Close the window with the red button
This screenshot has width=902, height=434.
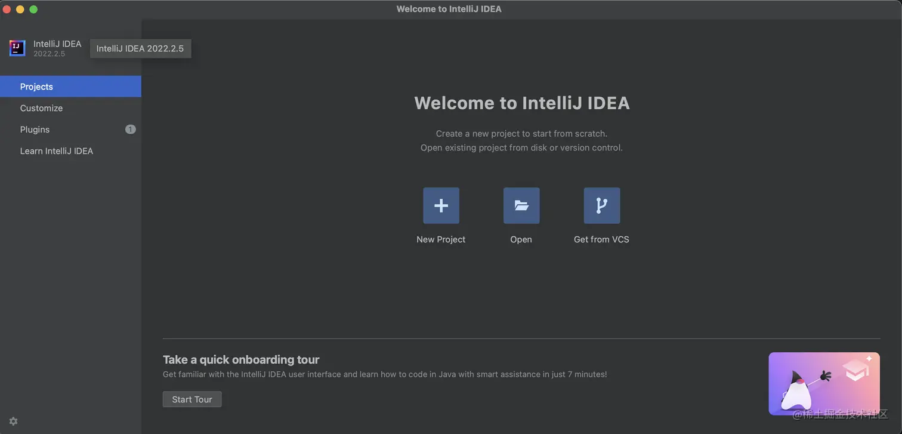[7, 9]
